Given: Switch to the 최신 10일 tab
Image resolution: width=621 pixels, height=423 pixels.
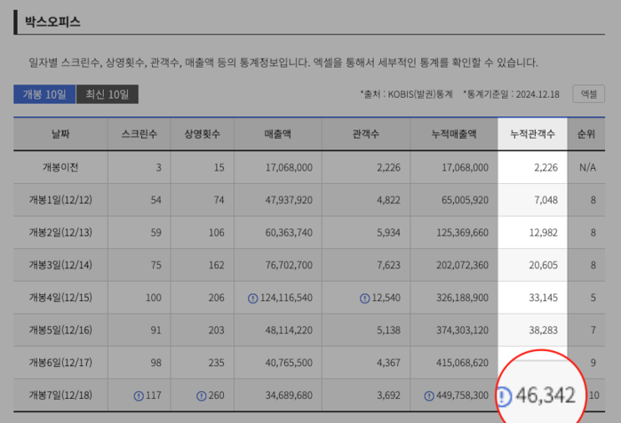Looking at the screenshot, I should 107,95.
